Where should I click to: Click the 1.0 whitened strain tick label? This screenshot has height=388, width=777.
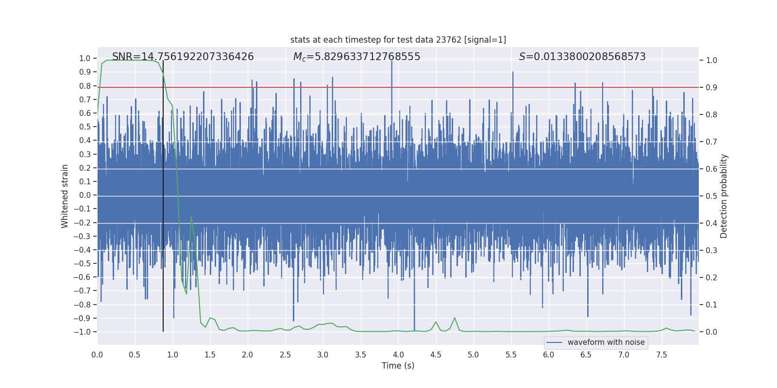pos(85,58)
